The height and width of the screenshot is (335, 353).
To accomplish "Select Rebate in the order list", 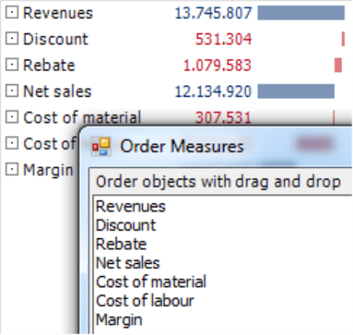I will pyautogui.click(x=121, y=244).
